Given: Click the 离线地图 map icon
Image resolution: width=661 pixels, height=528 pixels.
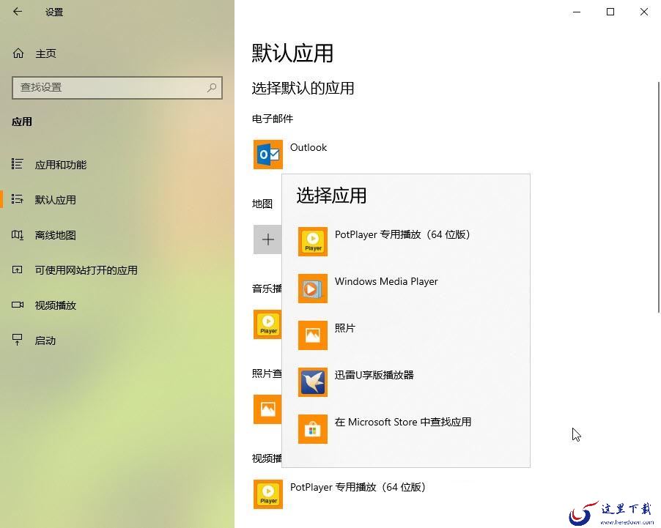Looking at the screenshot, I should click(x=18, y=235).
